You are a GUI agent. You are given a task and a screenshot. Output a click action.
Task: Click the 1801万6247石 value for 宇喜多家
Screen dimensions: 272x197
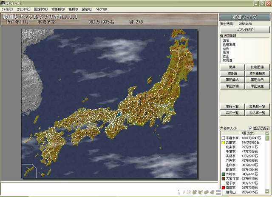[x=251, y=138]
